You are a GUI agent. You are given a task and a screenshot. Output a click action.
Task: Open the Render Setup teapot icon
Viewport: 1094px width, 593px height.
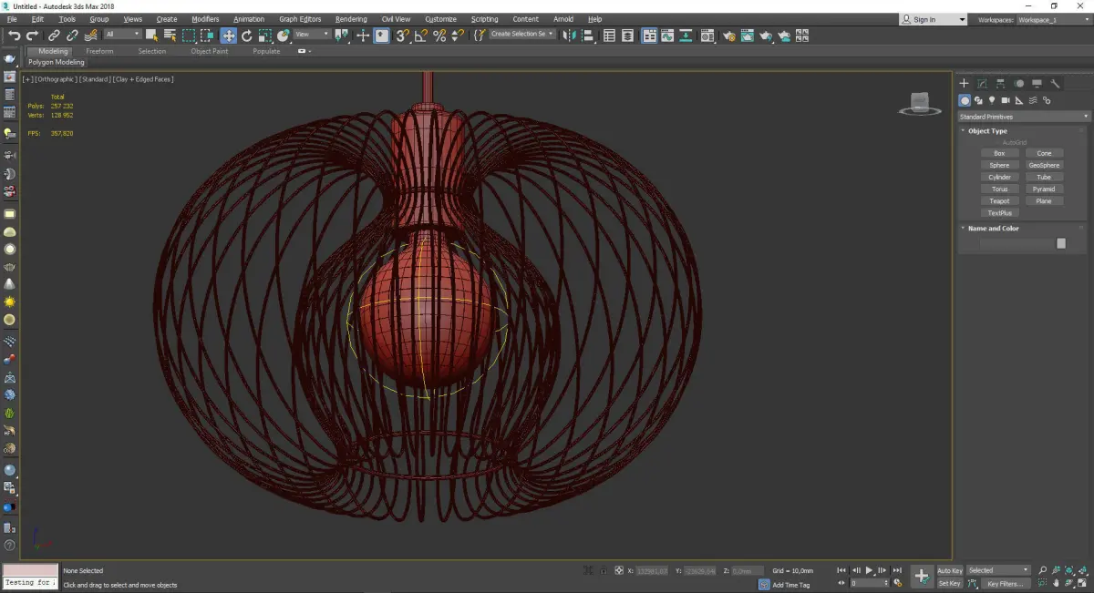[x=728, y=36]
